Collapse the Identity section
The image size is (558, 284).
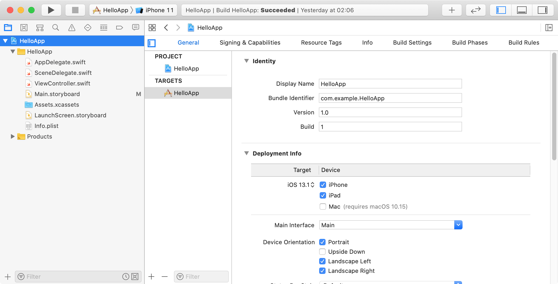point(247,61)
